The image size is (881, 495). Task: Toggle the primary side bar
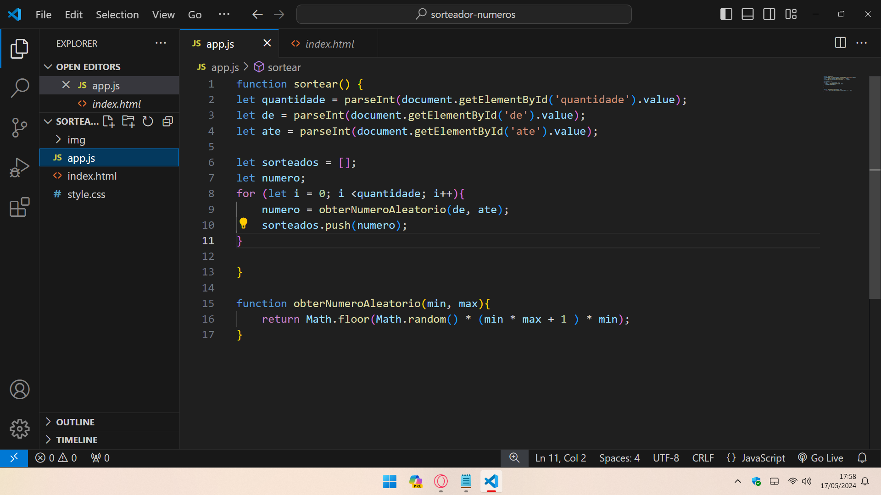(x=726, y=14)
